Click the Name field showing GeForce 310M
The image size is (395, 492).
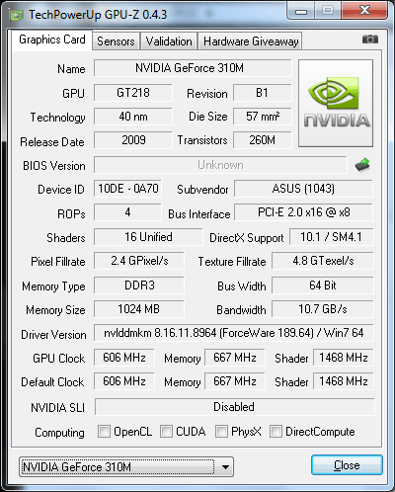pyautogui.click(x=193, y=68)
